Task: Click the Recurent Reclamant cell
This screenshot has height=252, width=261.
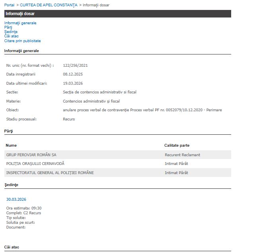Action: point(182,155)
